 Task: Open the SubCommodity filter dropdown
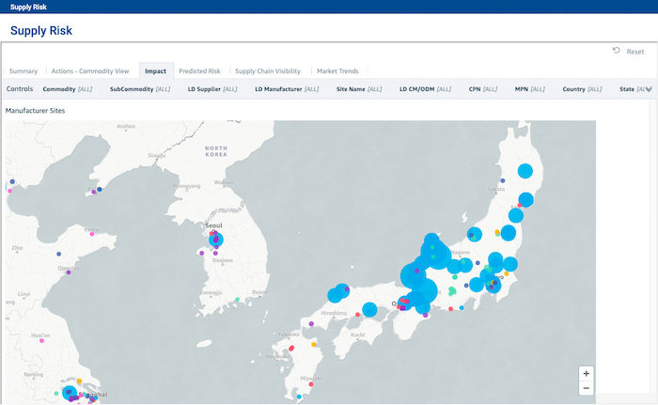click(139, 89)
